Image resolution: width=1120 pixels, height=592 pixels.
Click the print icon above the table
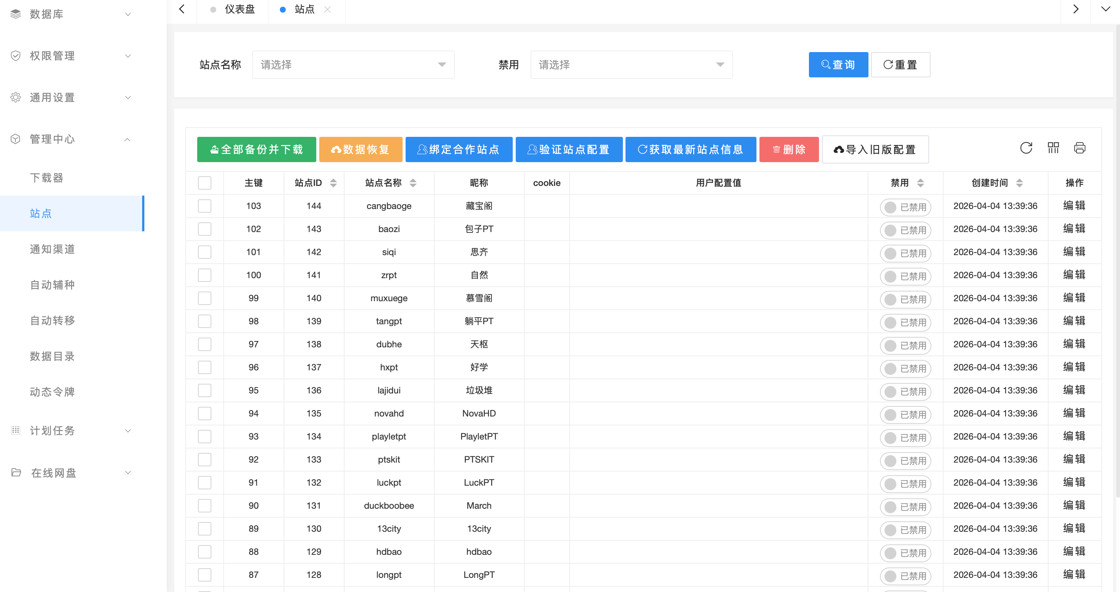click(1080, 148)
